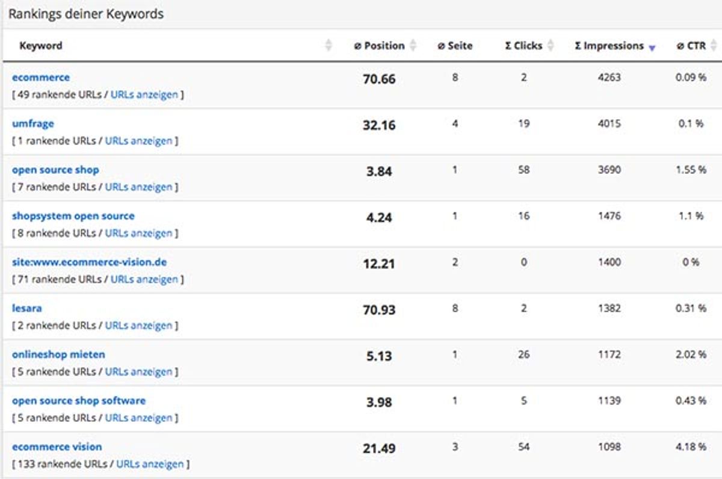The width and height of the screenshot is (722, 479).
Task: Select CTR value 1.55 %
Action: click(x=691, y=170)
